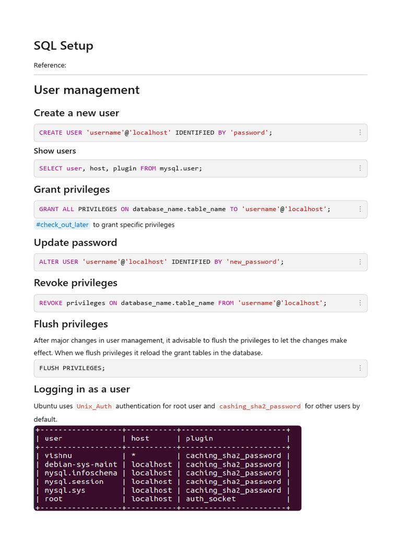The width and height of the screenshot is (401, 535).
Task: Click the MySQL user table terminal image
Action: (x=167, y=468)
